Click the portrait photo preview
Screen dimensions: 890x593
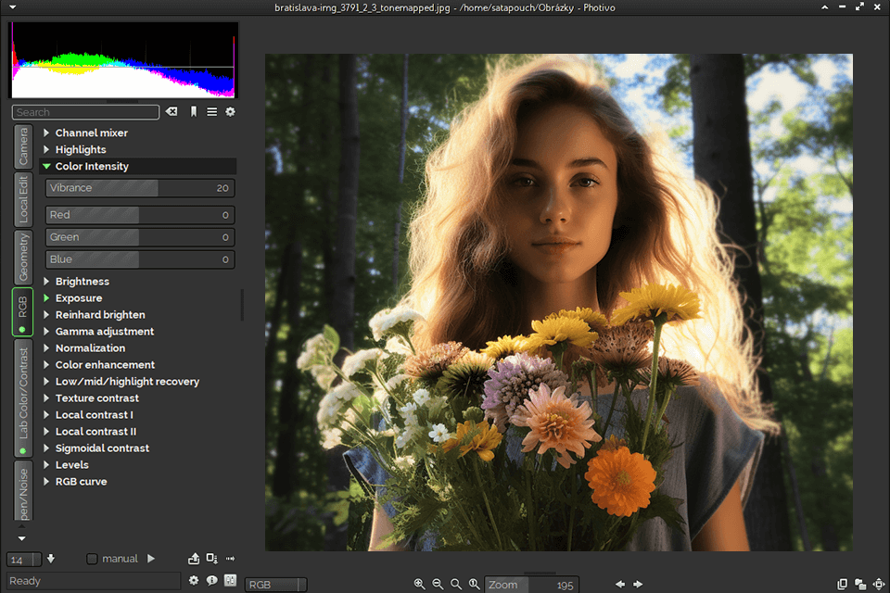[x=558, y=302]
